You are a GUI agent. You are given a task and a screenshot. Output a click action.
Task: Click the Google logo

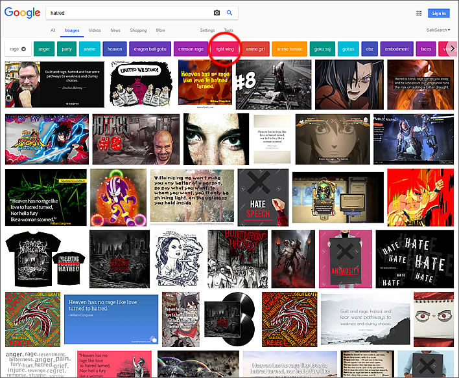22,13
